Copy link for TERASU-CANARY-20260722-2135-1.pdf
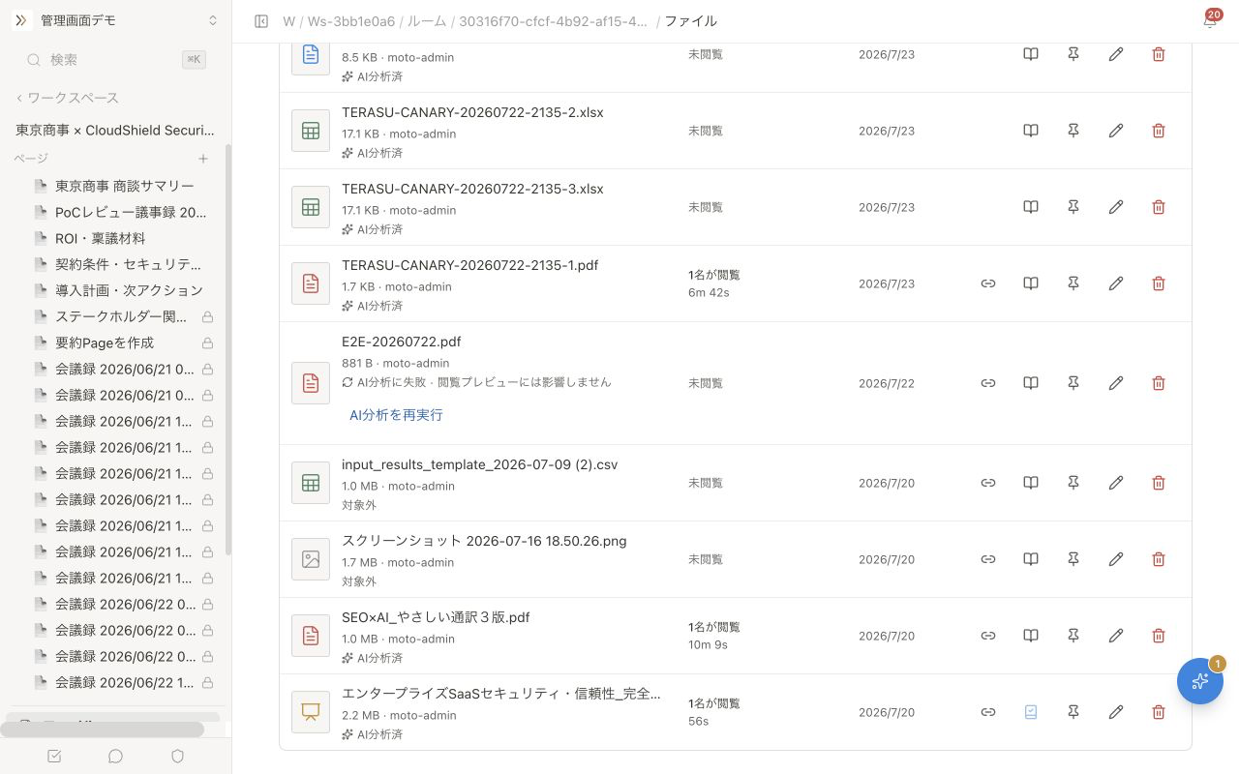 [x=988, y=283]
